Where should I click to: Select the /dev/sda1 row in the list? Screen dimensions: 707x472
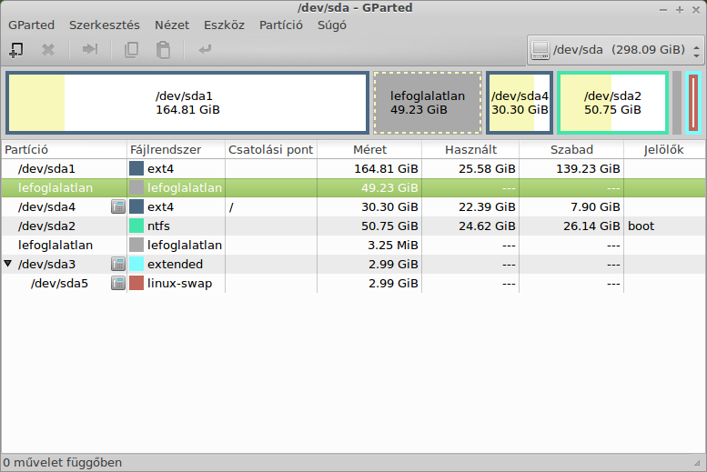[353, 168]
